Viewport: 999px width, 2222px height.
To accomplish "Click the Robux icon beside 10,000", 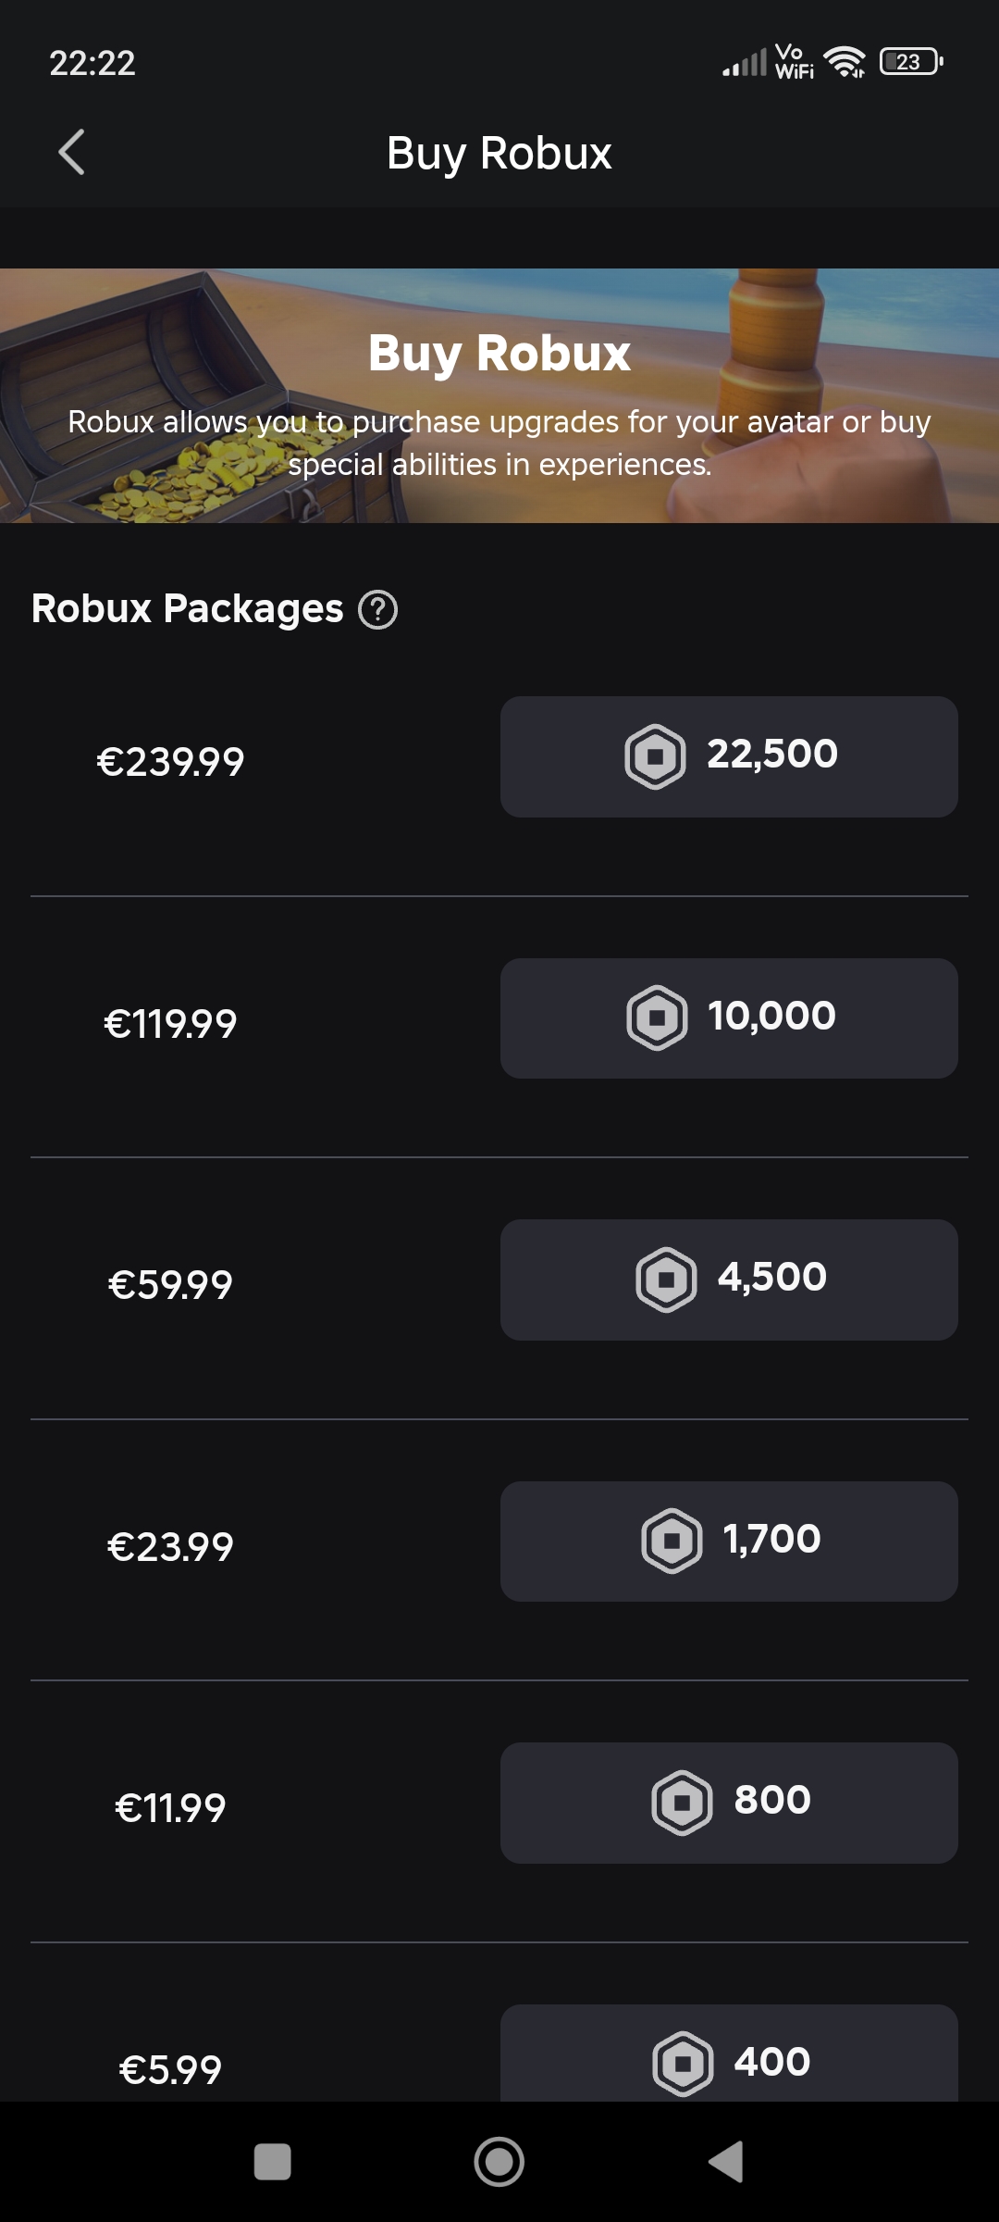I will coord(658,1017).
